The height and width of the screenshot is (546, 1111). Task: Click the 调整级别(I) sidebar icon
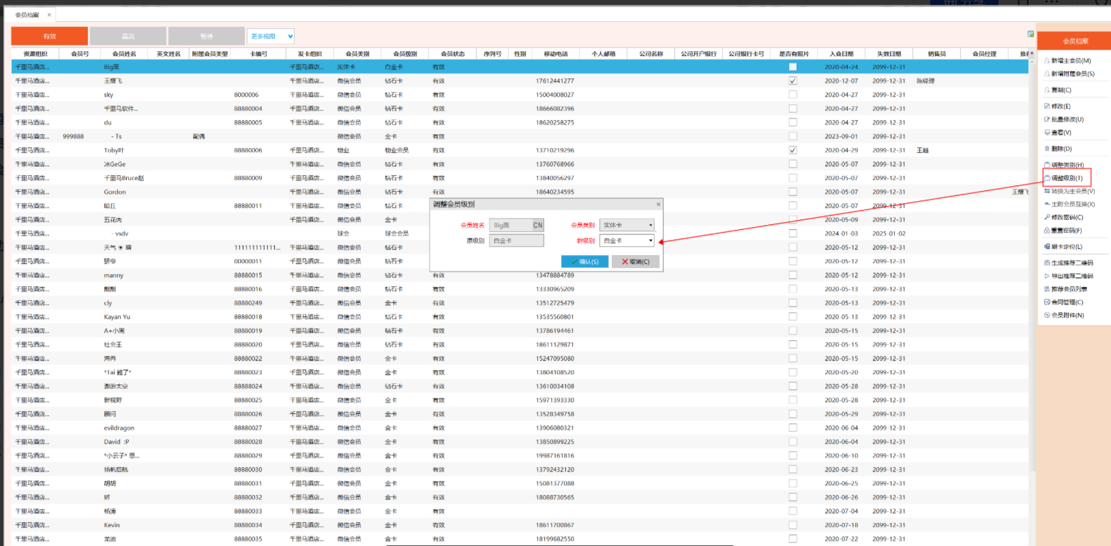(1048, 178)
